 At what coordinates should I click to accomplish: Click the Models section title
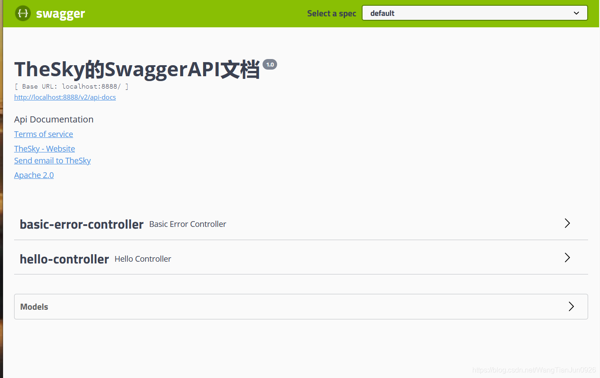34,307
